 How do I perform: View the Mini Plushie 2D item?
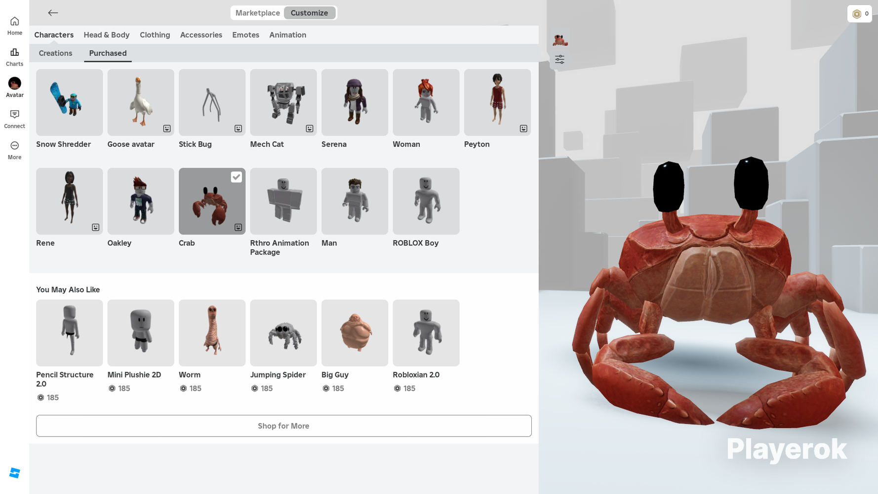click(x=141, y=333)
